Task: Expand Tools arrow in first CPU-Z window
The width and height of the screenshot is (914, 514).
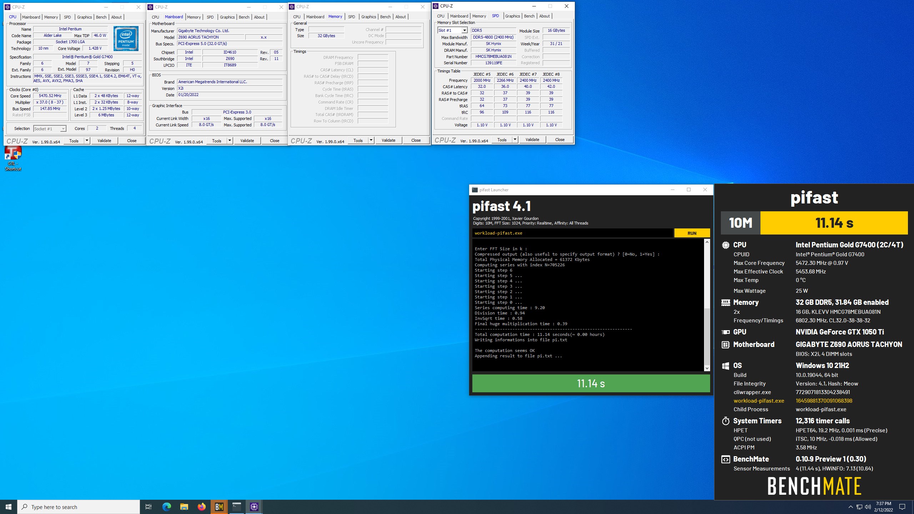Action: point(87,141)
